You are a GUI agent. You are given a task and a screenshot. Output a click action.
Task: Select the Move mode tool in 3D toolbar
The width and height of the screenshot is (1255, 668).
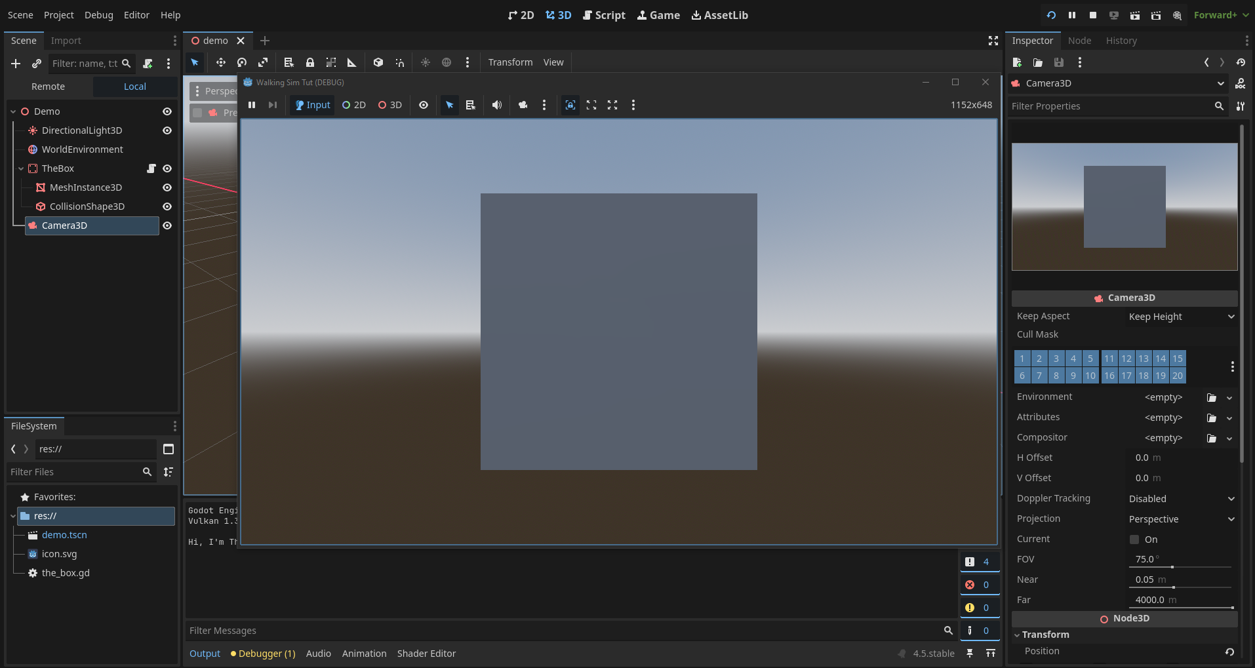click(220, 62)
